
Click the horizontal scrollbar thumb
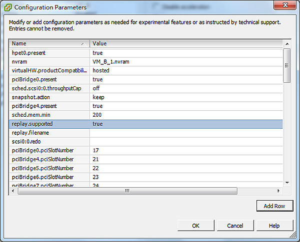tap(127, 191)
